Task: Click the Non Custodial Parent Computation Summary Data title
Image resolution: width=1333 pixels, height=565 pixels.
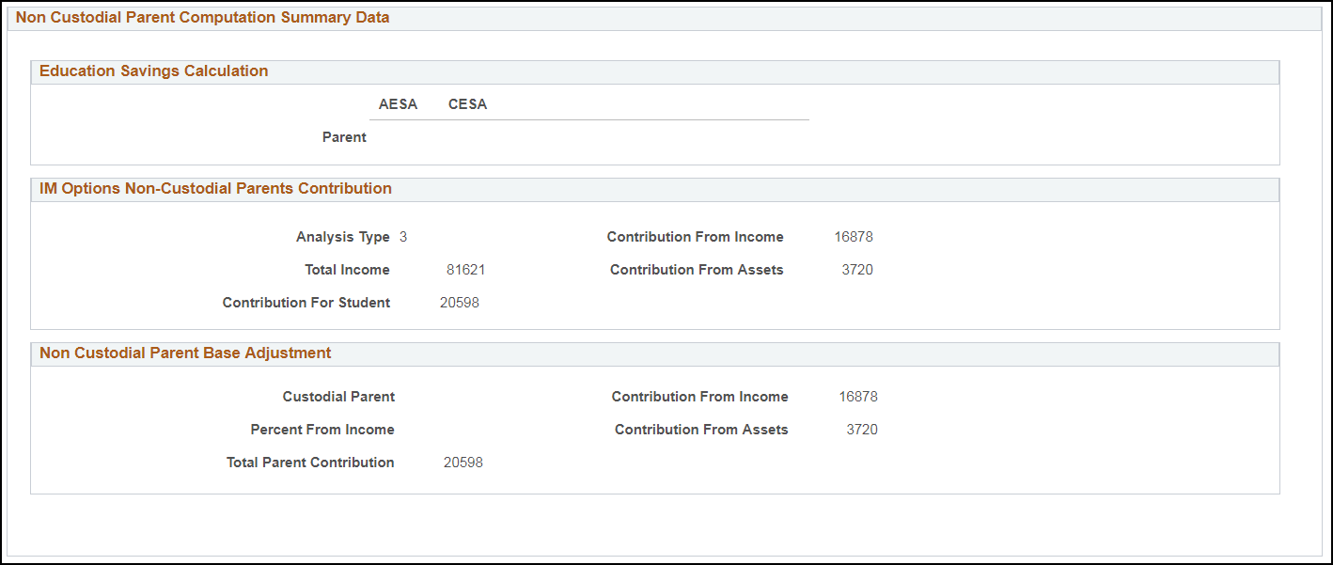Action: [x=202, y=18]
